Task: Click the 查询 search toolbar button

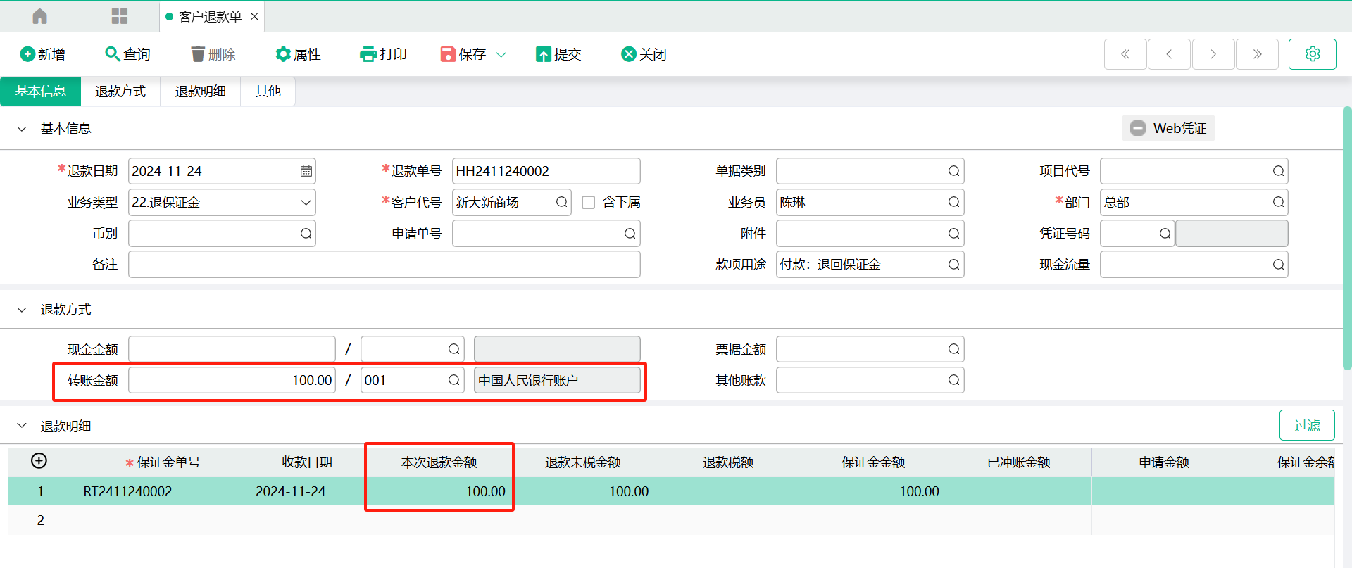Action: click(x=127, y=54)
